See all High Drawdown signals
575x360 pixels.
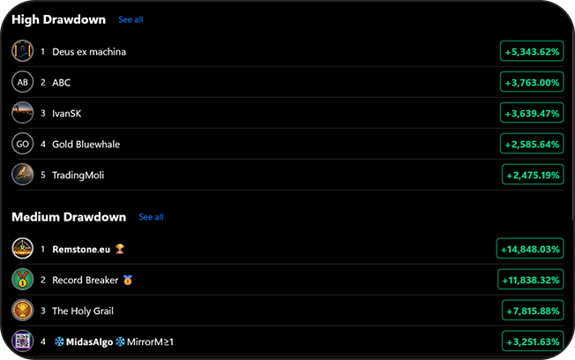[x=131, y=19]
